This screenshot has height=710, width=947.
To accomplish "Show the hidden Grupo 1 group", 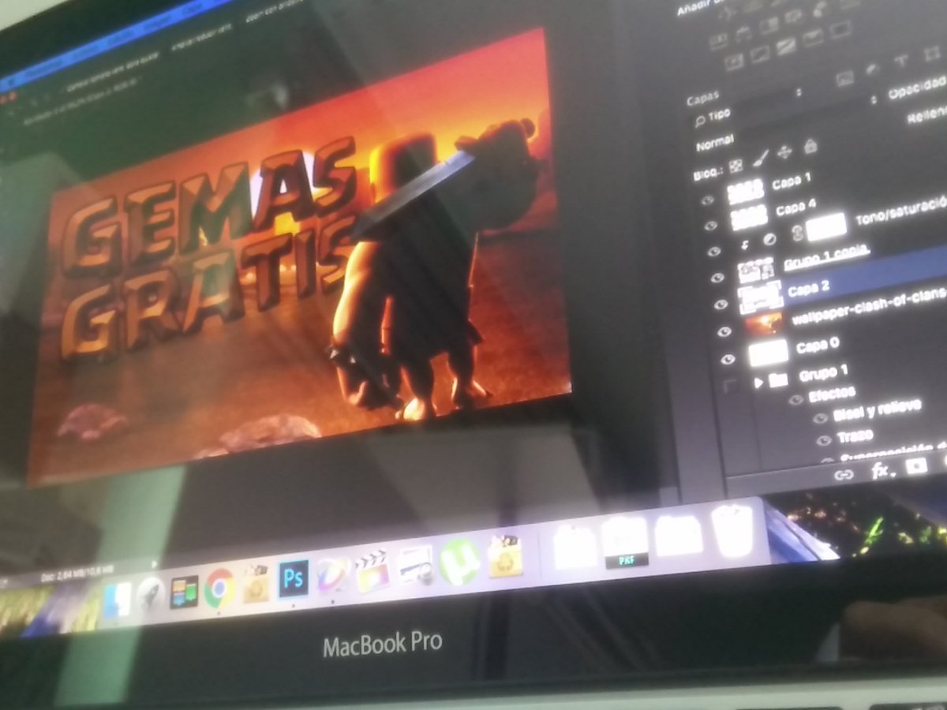I will point(732,386).
